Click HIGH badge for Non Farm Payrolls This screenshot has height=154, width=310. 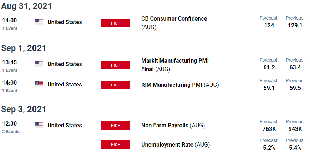pos(116,126)
